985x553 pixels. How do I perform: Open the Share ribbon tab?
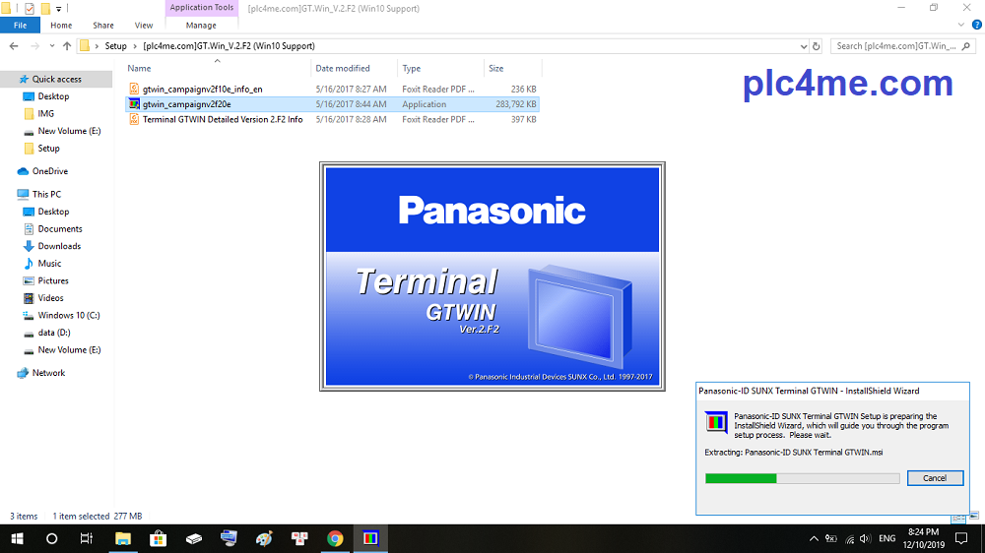(103, 26)
